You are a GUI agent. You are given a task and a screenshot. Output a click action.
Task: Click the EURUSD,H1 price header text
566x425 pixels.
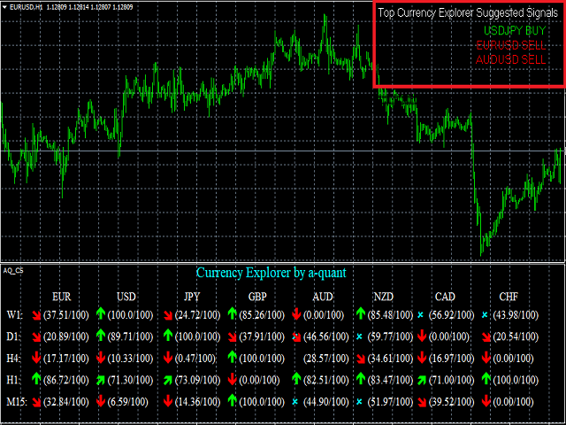click(71, 7)
